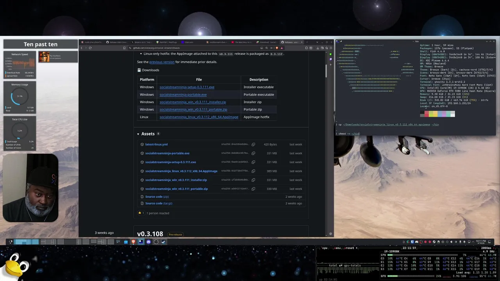Open OBS Studio from the taskbar
Screen dimensions: 500x281
[156, 242]
